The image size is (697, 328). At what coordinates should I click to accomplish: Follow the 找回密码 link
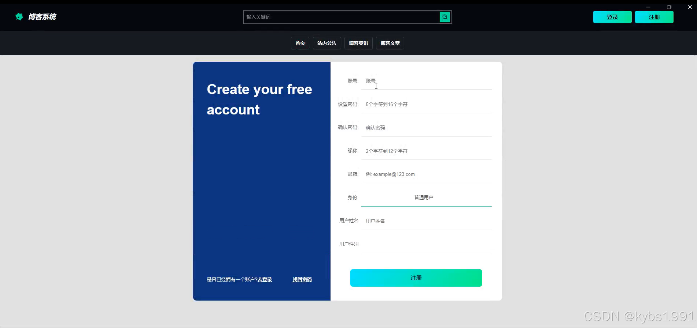[302, 279]
